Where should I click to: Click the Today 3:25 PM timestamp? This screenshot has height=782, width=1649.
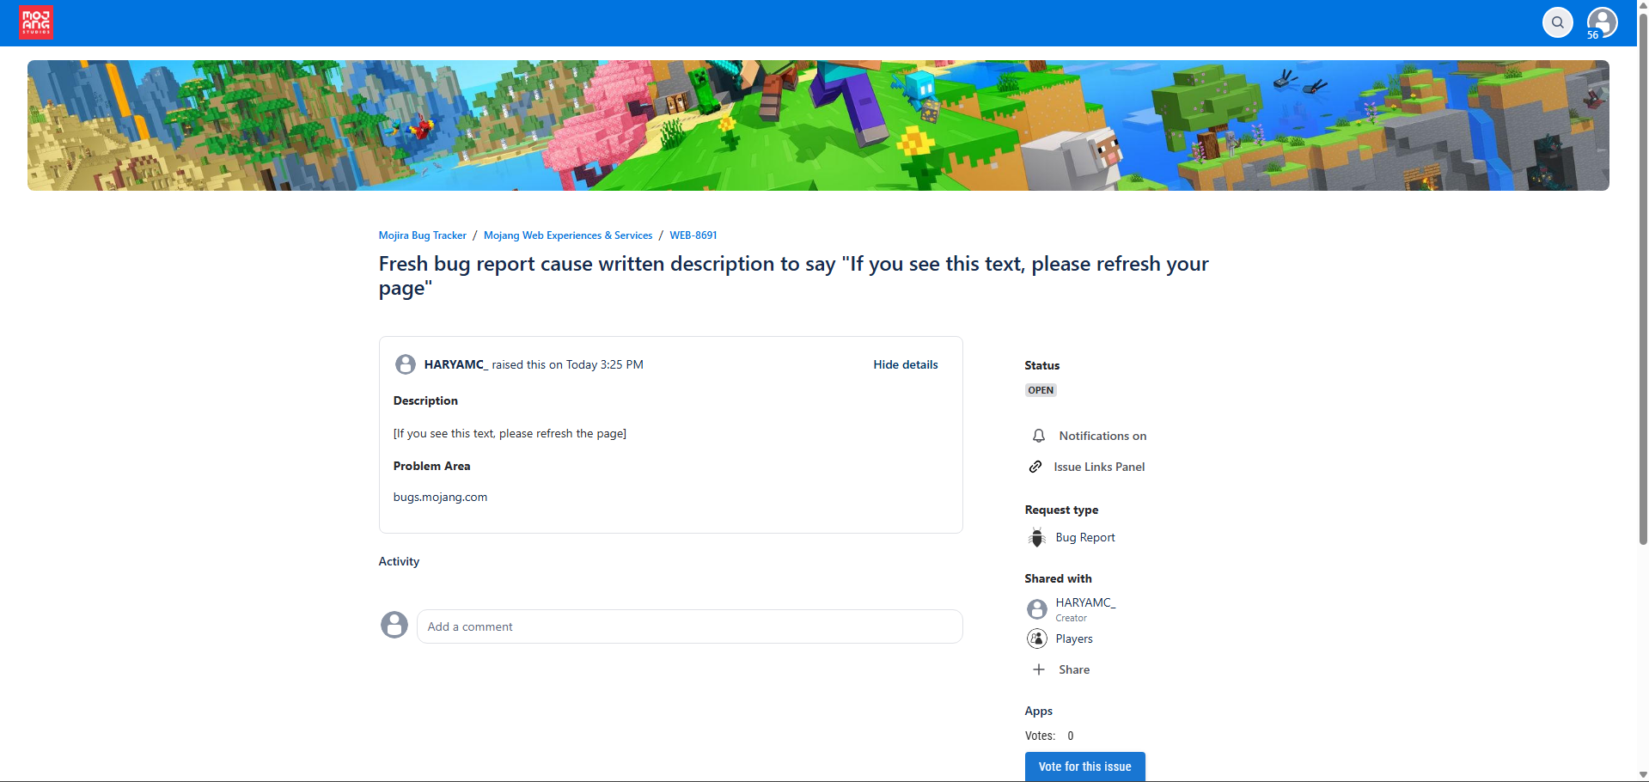[604, 364]
